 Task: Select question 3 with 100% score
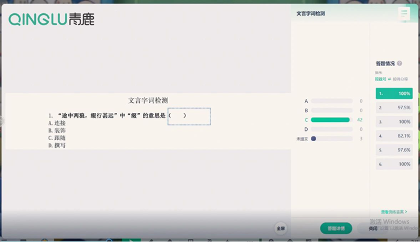tap(394, 122)
